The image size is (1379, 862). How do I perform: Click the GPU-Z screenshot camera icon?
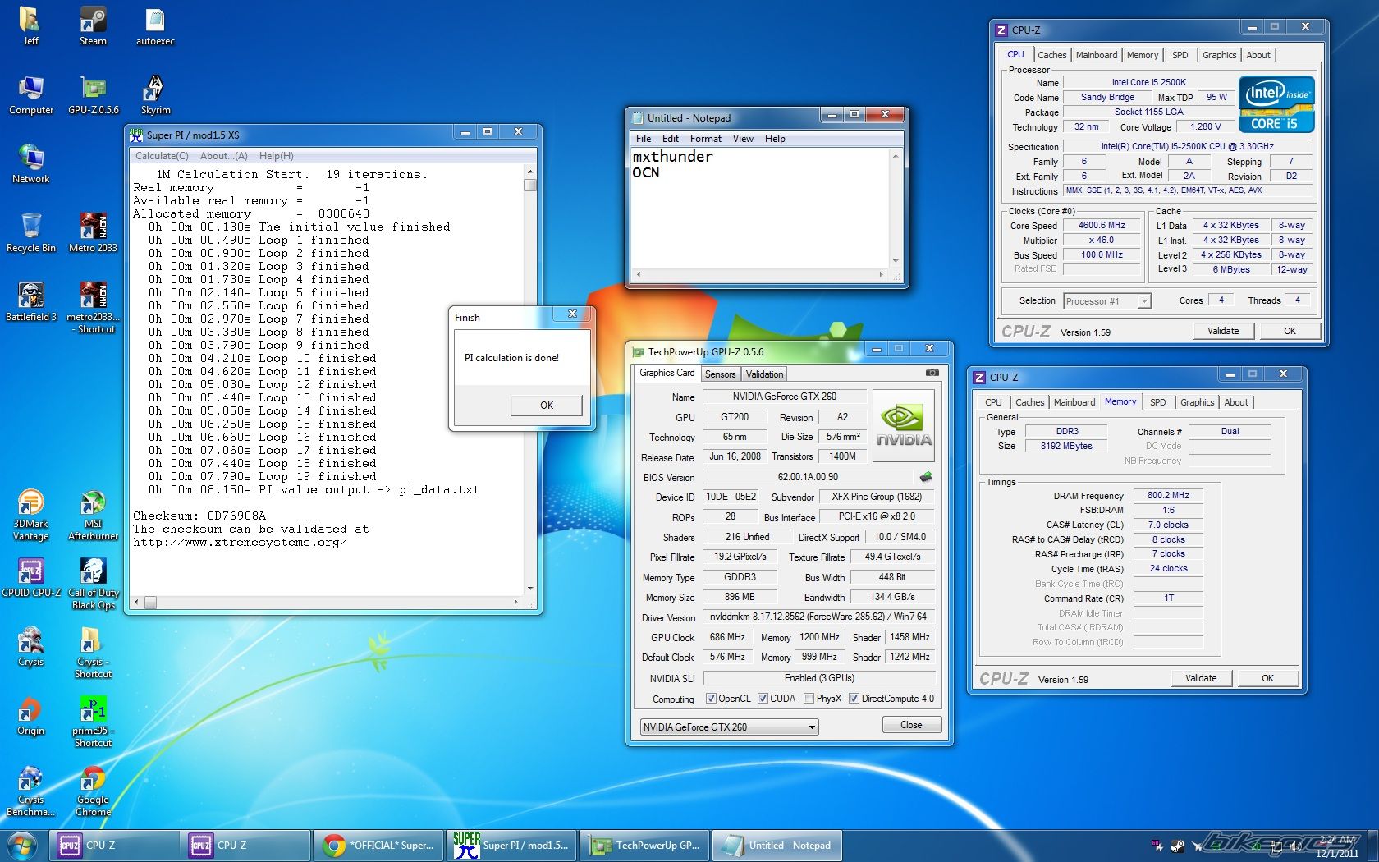[x=932, y=373]
